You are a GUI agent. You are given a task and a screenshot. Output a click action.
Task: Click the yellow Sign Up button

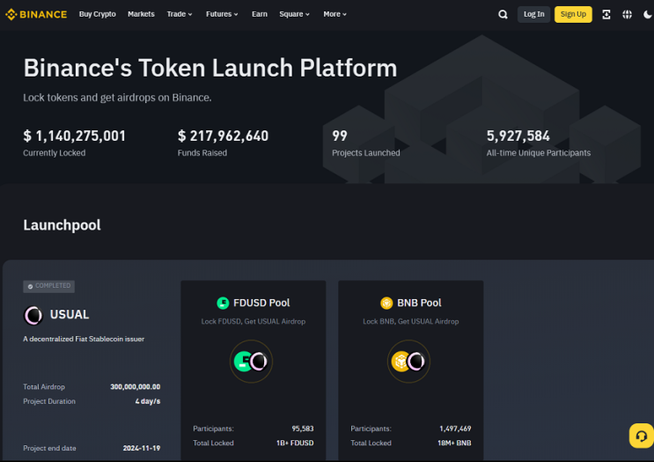pyautogui.click(x=573, y=15)
